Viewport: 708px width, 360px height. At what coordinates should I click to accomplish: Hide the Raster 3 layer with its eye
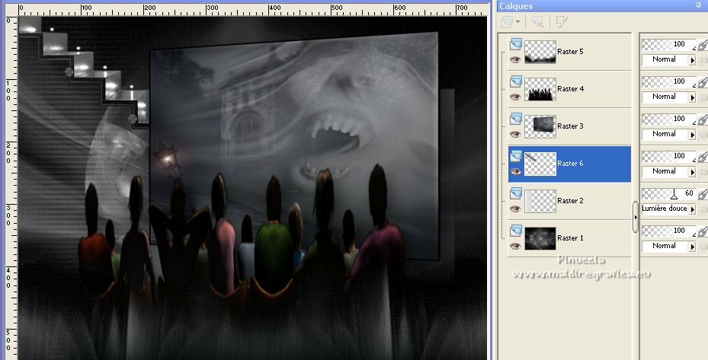pyautogui.click(x=515, y=135)
